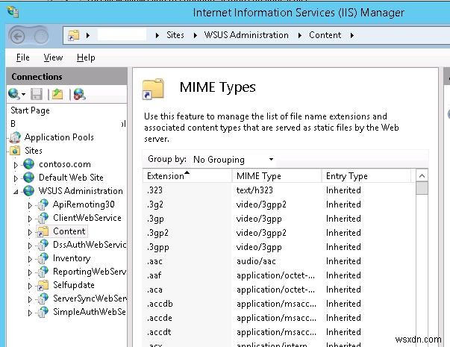Click the ServerSyncWebService application icon
Image resolution: width=450 pixels, height=347 pixels.
click(x=43, y=298)
